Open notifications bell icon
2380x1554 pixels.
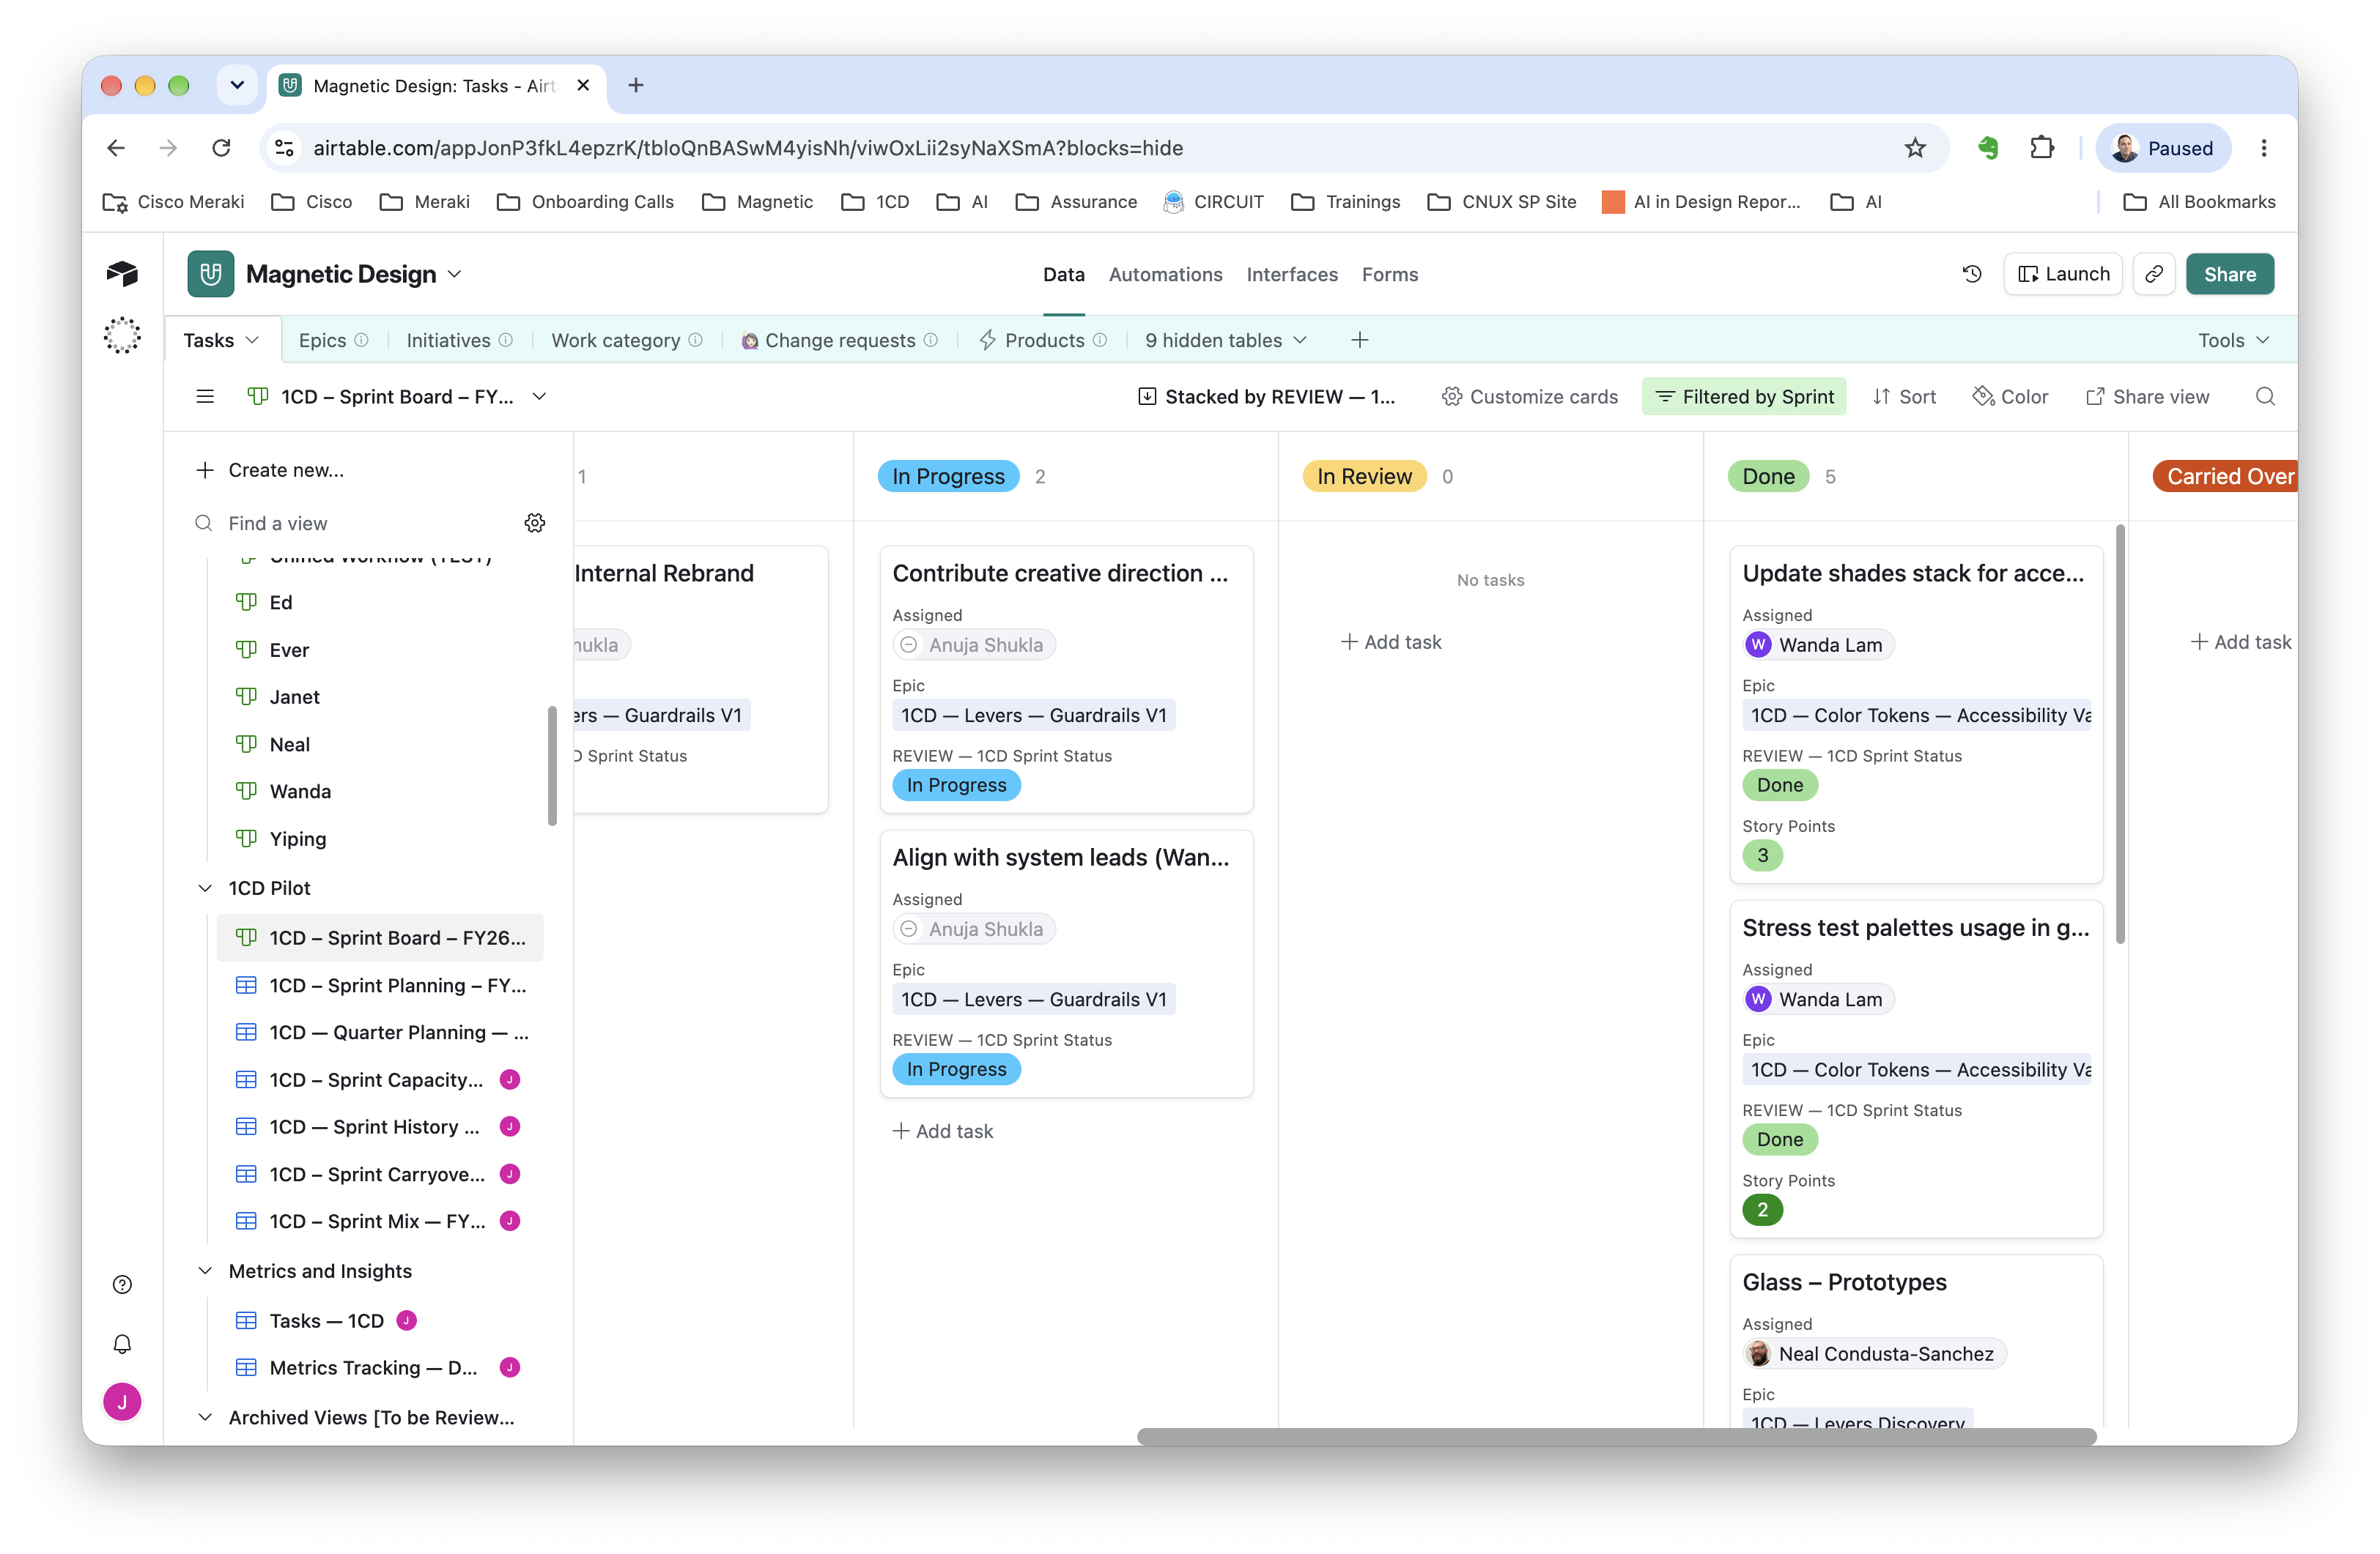(x=122, y=1344)
